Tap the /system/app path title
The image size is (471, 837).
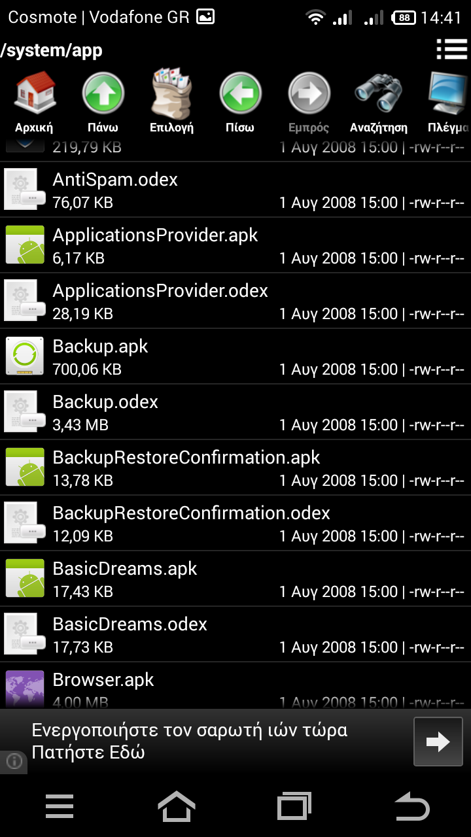52,50
